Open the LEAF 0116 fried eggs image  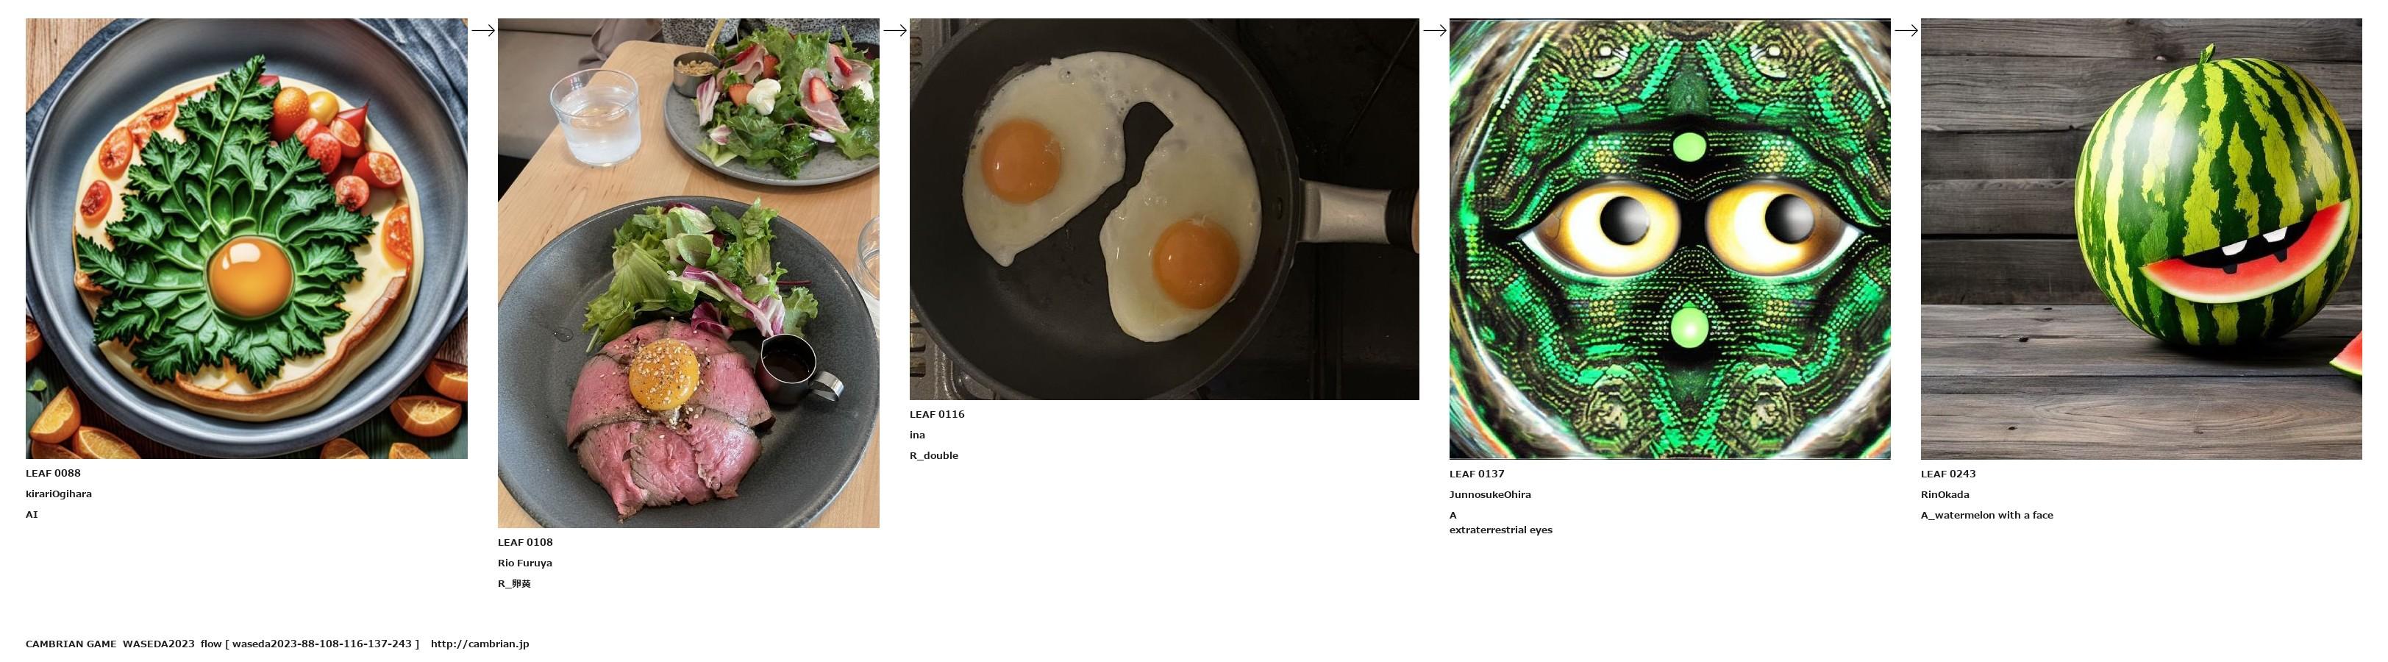click(x=1164, y=210)
